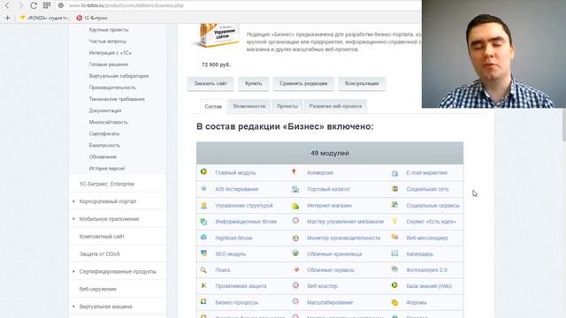Click the Социальная сеть icon
Viewport: 566px width, 318px height.
click(394, 188)
